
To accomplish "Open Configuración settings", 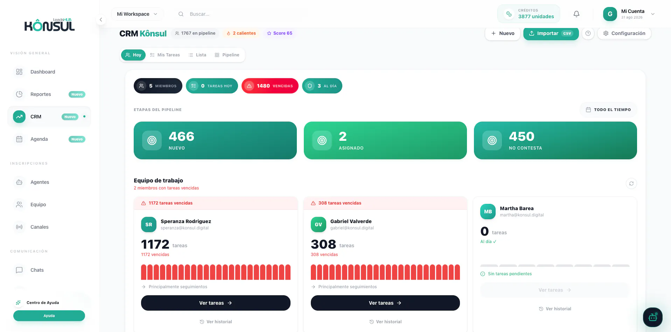I will coord(624,33).
